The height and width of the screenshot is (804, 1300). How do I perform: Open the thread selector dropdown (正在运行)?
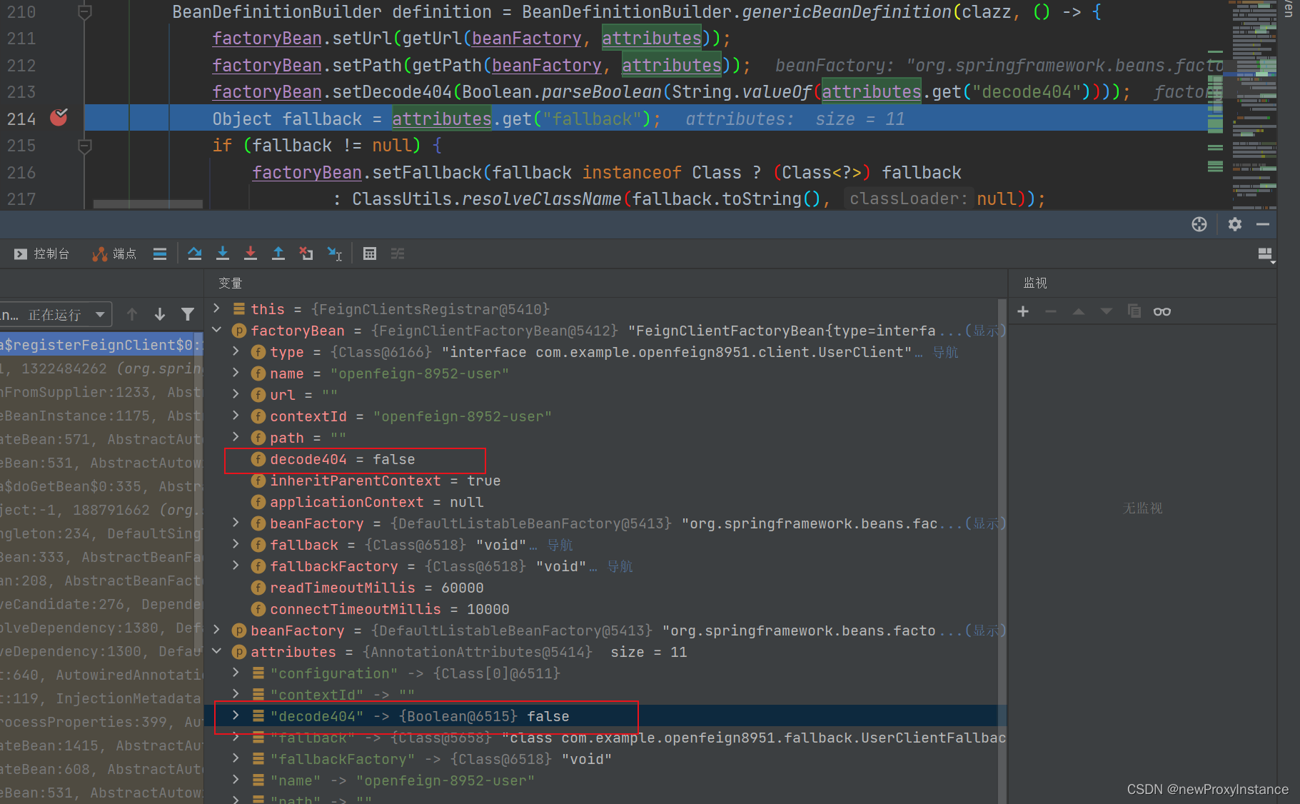tap(56, 314)
